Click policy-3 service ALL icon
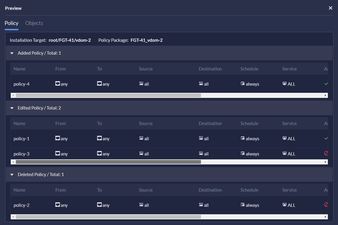 [285, 153]
